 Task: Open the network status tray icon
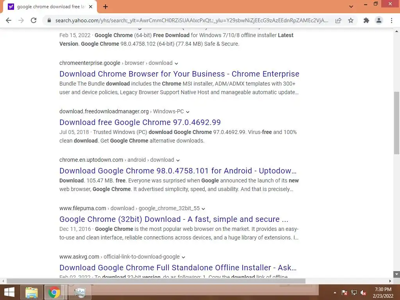click(354, 293)
